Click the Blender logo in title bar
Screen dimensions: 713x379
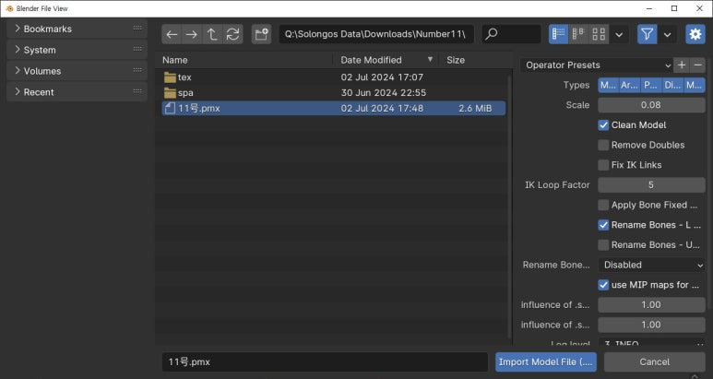coord(9,8)
